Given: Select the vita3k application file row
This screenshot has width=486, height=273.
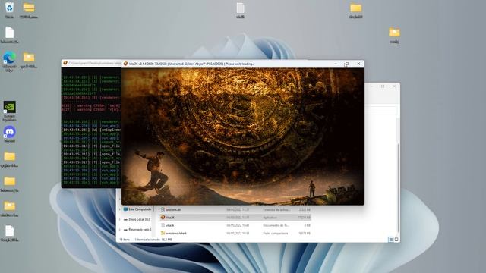Looking at the screenshot, I should coord(235,218).
